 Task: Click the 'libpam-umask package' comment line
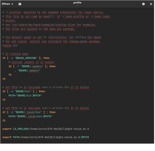coord(52,41)
